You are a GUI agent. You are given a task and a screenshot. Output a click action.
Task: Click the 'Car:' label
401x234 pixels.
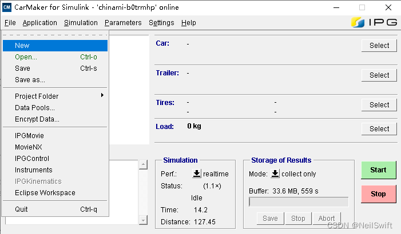[162, 43]
